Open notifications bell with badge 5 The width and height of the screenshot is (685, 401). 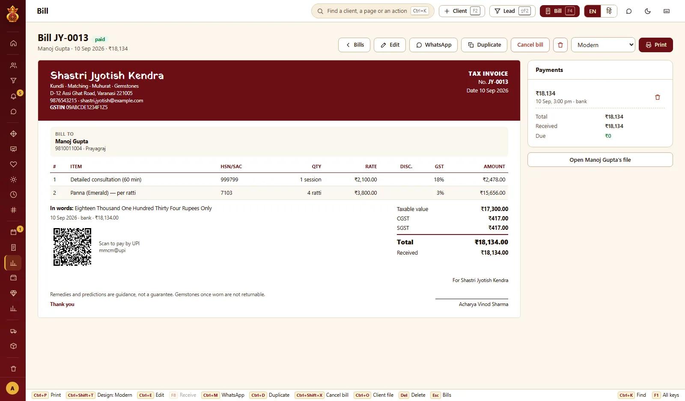pyautogui.click(x=13, y=96)
